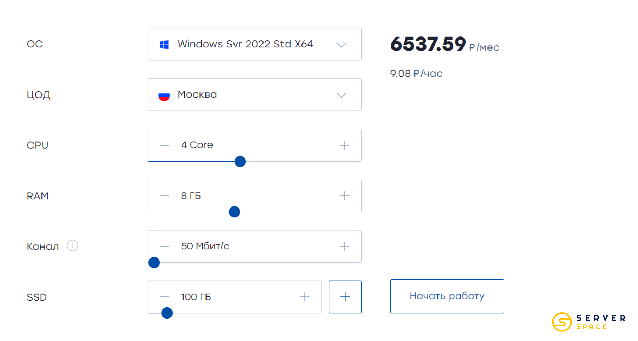Increase channel speed with plus icon
The width and height of the screenshot is (638, 341).
coord(344,246)
